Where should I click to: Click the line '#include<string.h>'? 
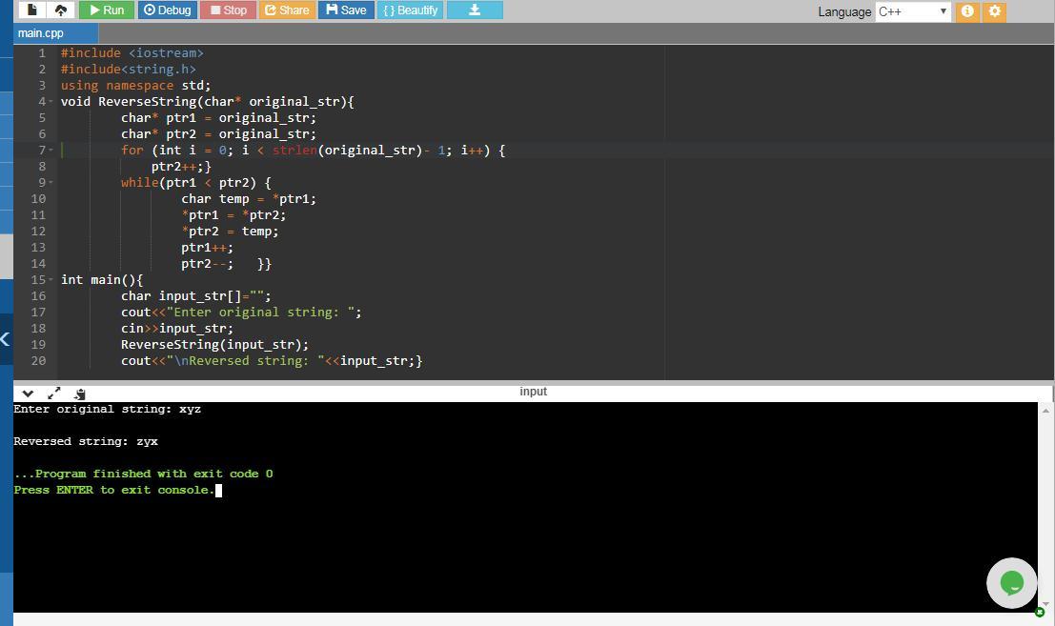click(129, 70)
